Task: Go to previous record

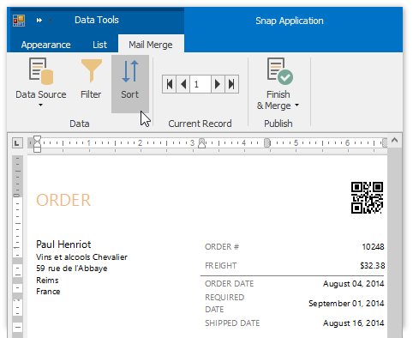Action: pos(183,84)
